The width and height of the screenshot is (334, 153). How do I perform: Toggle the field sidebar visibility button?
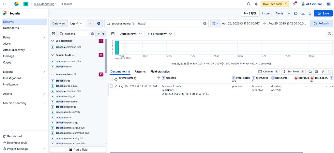(54, 34)
